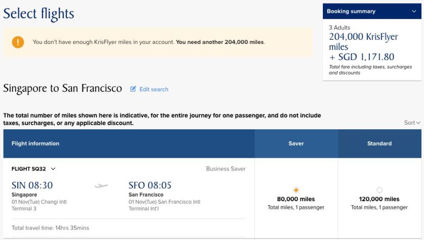Click the Business Saver fare label
The image size is (424, 240).
(x=226, y=169)
